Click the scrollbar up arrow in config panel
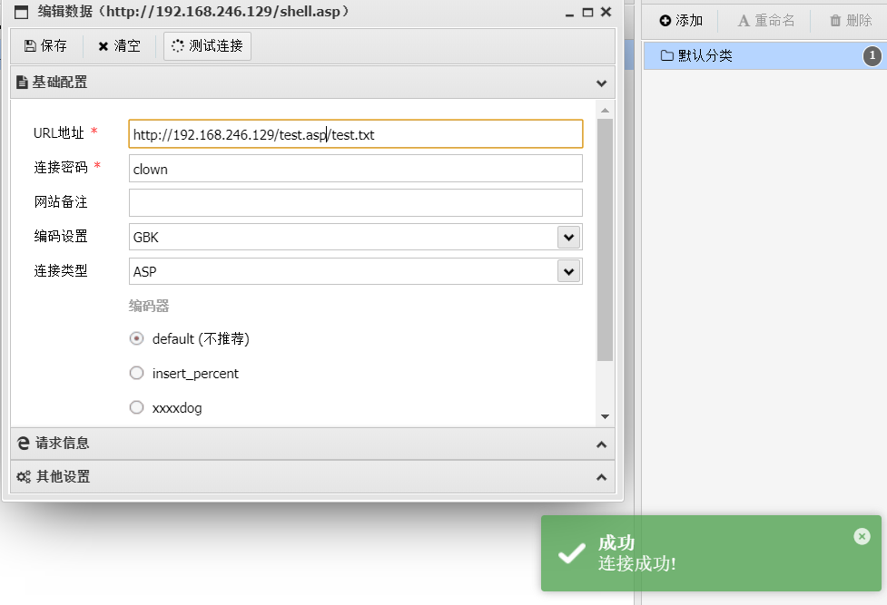The image size is (887, 605). pos(605,111)
